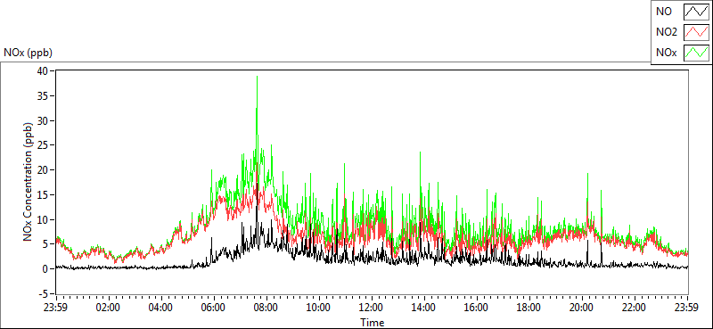Select the NOx legend label
This screenshot has height=329, width=713.
[666, 53]
